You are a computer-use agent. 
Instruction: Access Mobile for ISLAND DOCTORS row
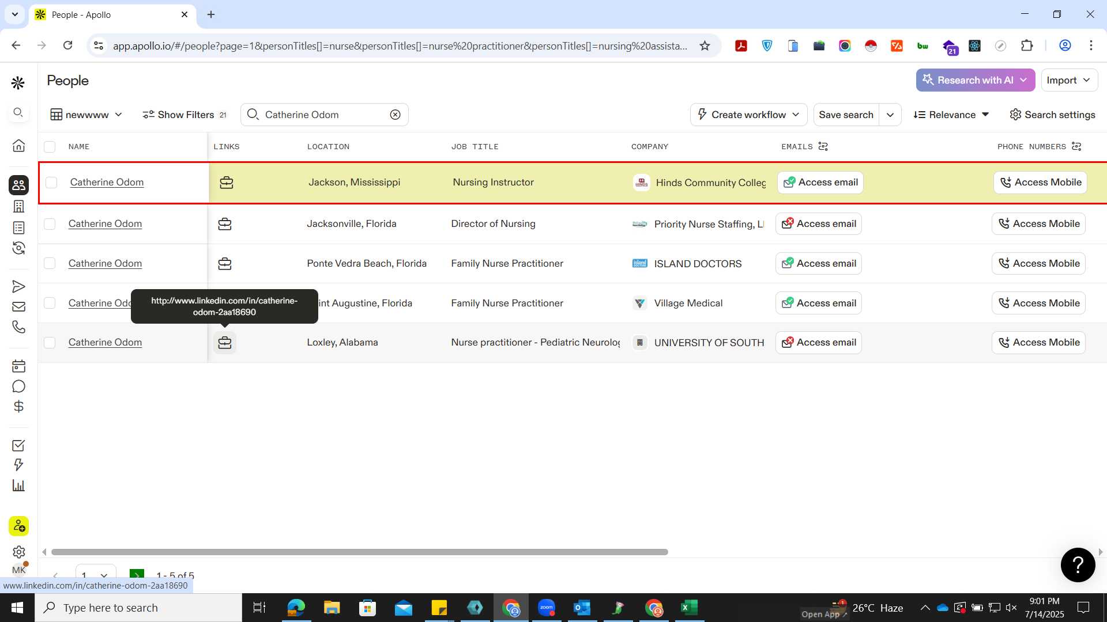tap(1038, 264)
